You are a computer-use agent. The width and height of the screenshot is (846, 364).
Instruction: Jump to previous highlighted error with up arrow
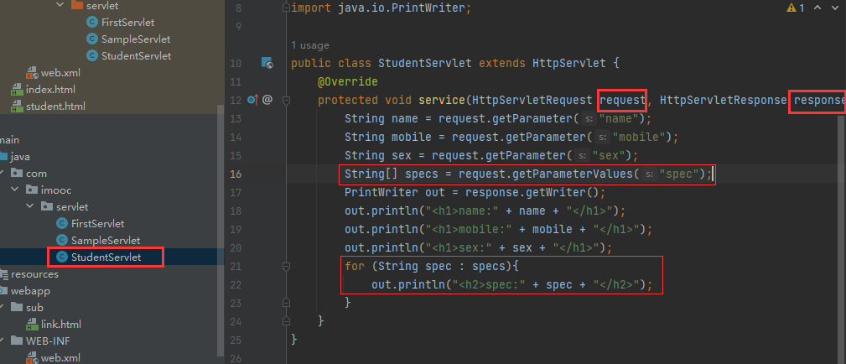tap(817, 8)
